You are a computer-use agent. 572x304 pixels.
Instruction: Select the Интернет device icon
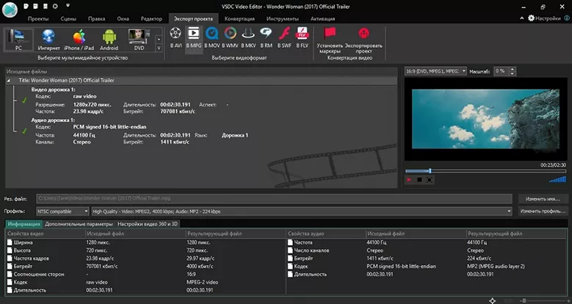[49, 40]
